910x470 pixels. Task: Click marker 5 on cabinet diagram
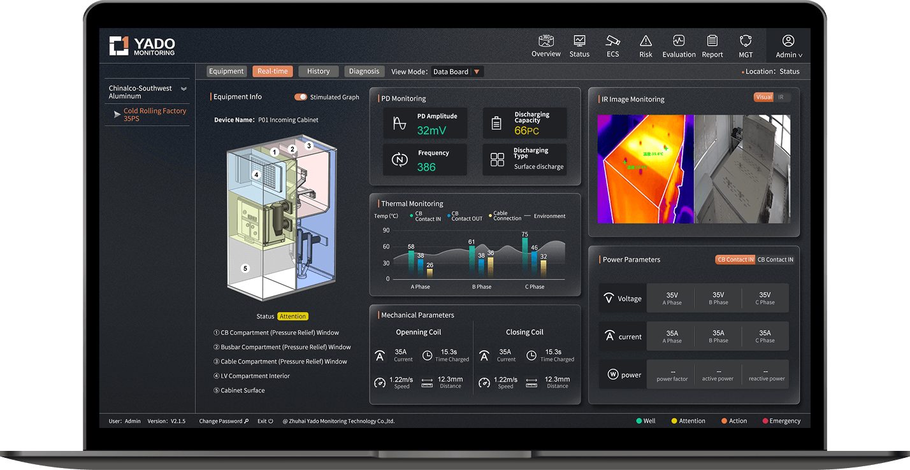tap(245, 268)
